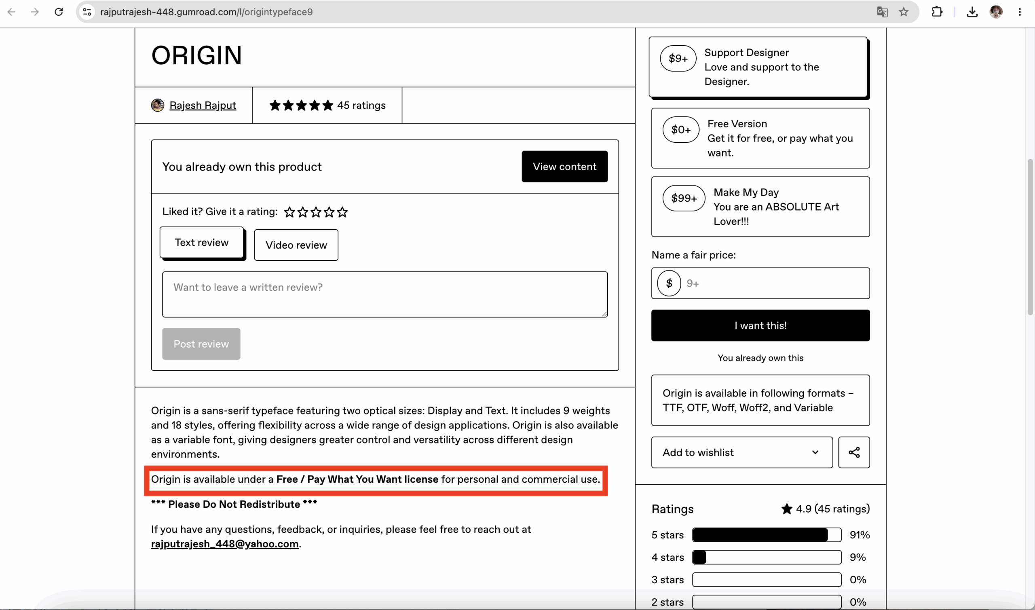The image size is (1035, 610).
Task: Give a five-star rating with the last star
Action: [x=342, y=212]
